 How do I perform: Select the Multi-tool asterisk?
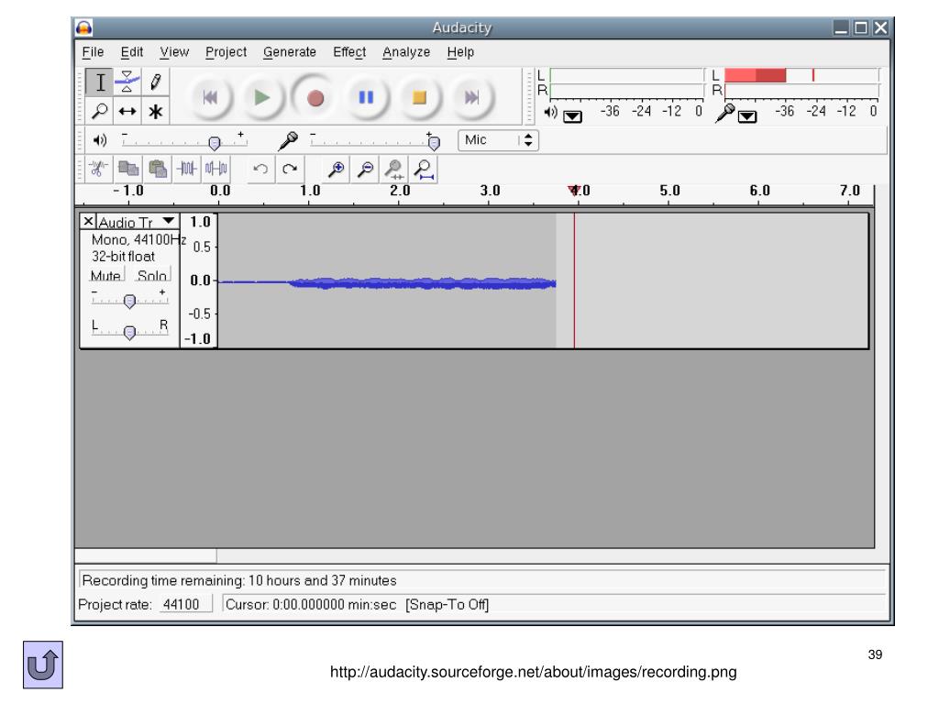pos(155,111)
